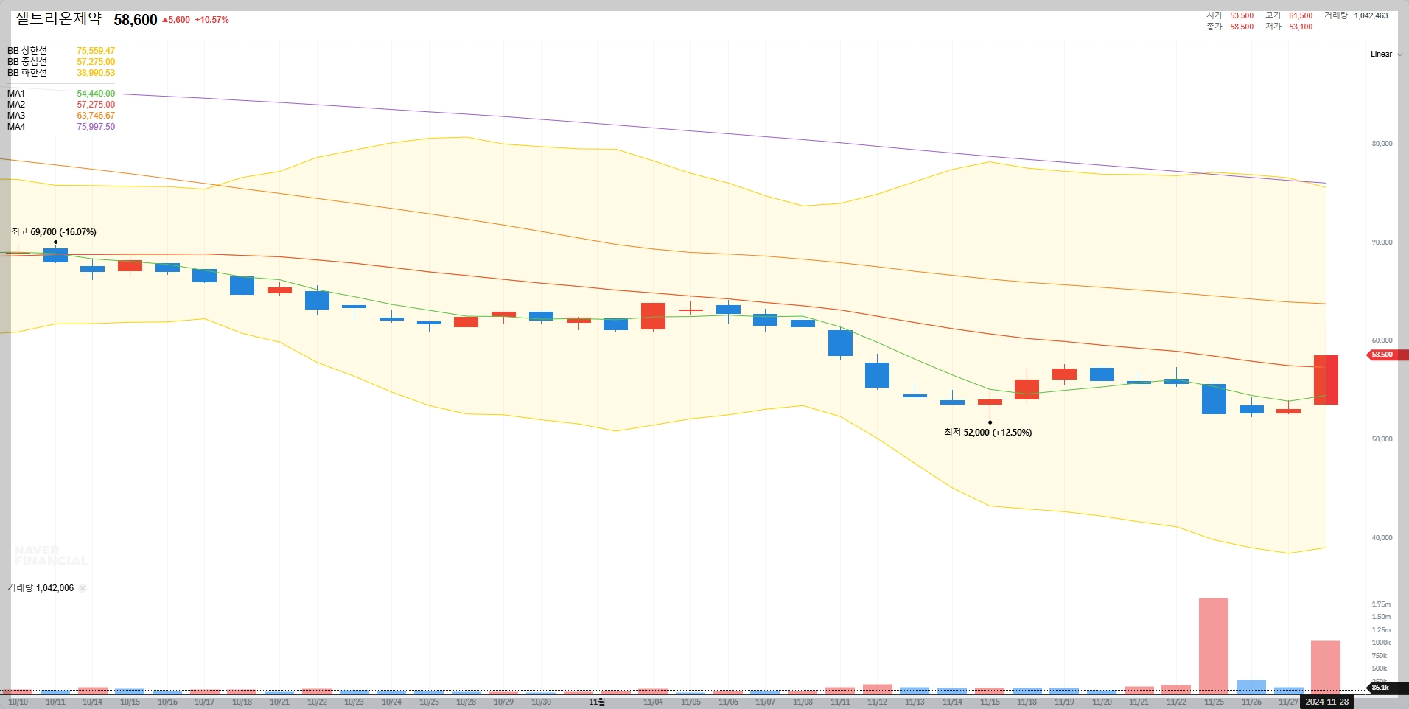Click the 40,000 price axis label
This screenshot has width=1409, height=709.
tap(1382, 538)
